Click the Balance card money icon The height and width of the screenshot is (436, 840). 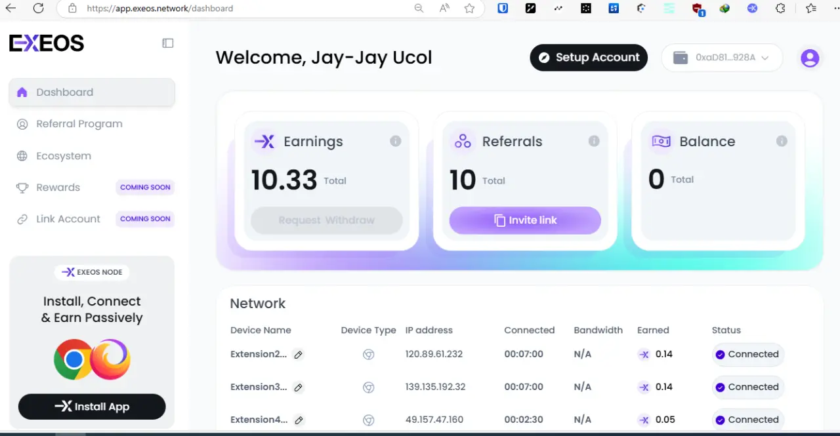coord(661,142)
